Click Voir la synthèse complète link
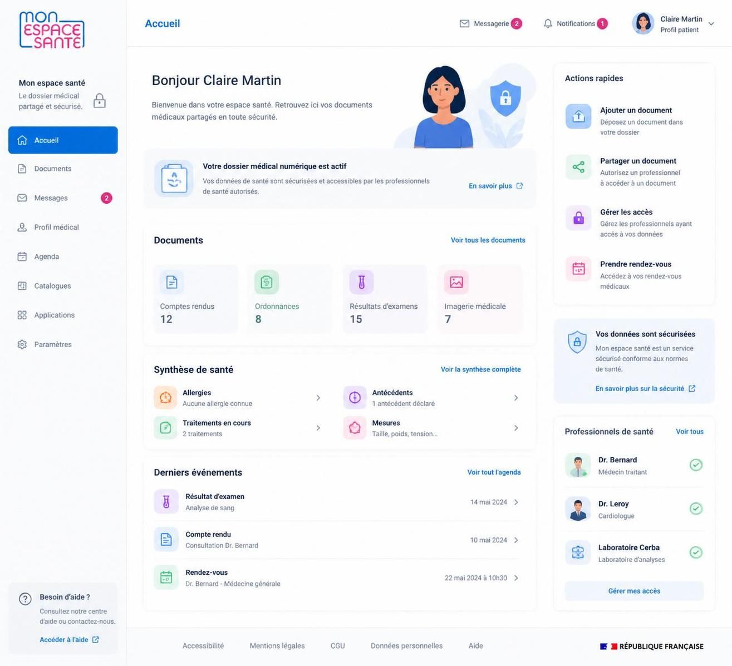 coord(480,369)
